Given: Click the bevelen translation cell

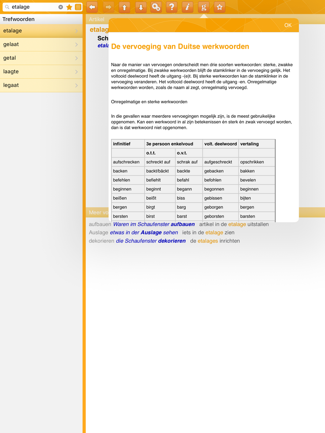Looking at the screenshot, I should [257, 180].
